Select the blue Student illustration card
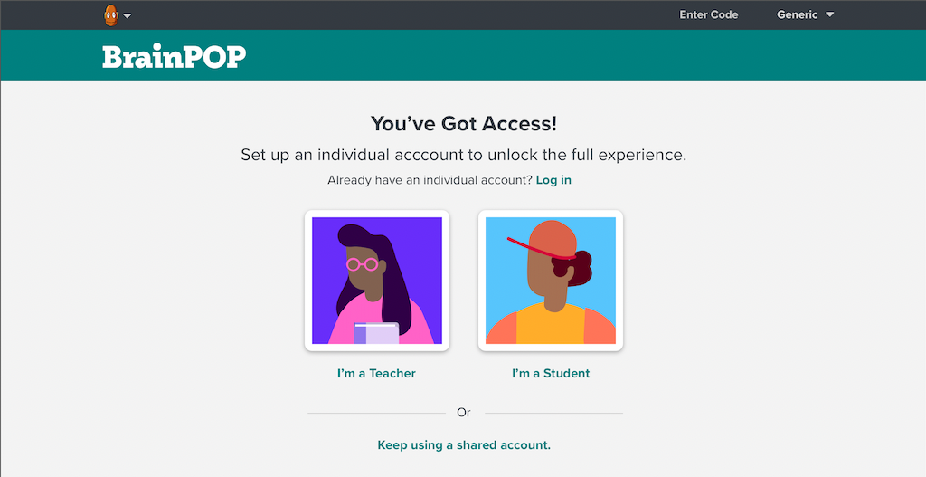The width and height of the screenshot is (926, 477). point(551,281)
